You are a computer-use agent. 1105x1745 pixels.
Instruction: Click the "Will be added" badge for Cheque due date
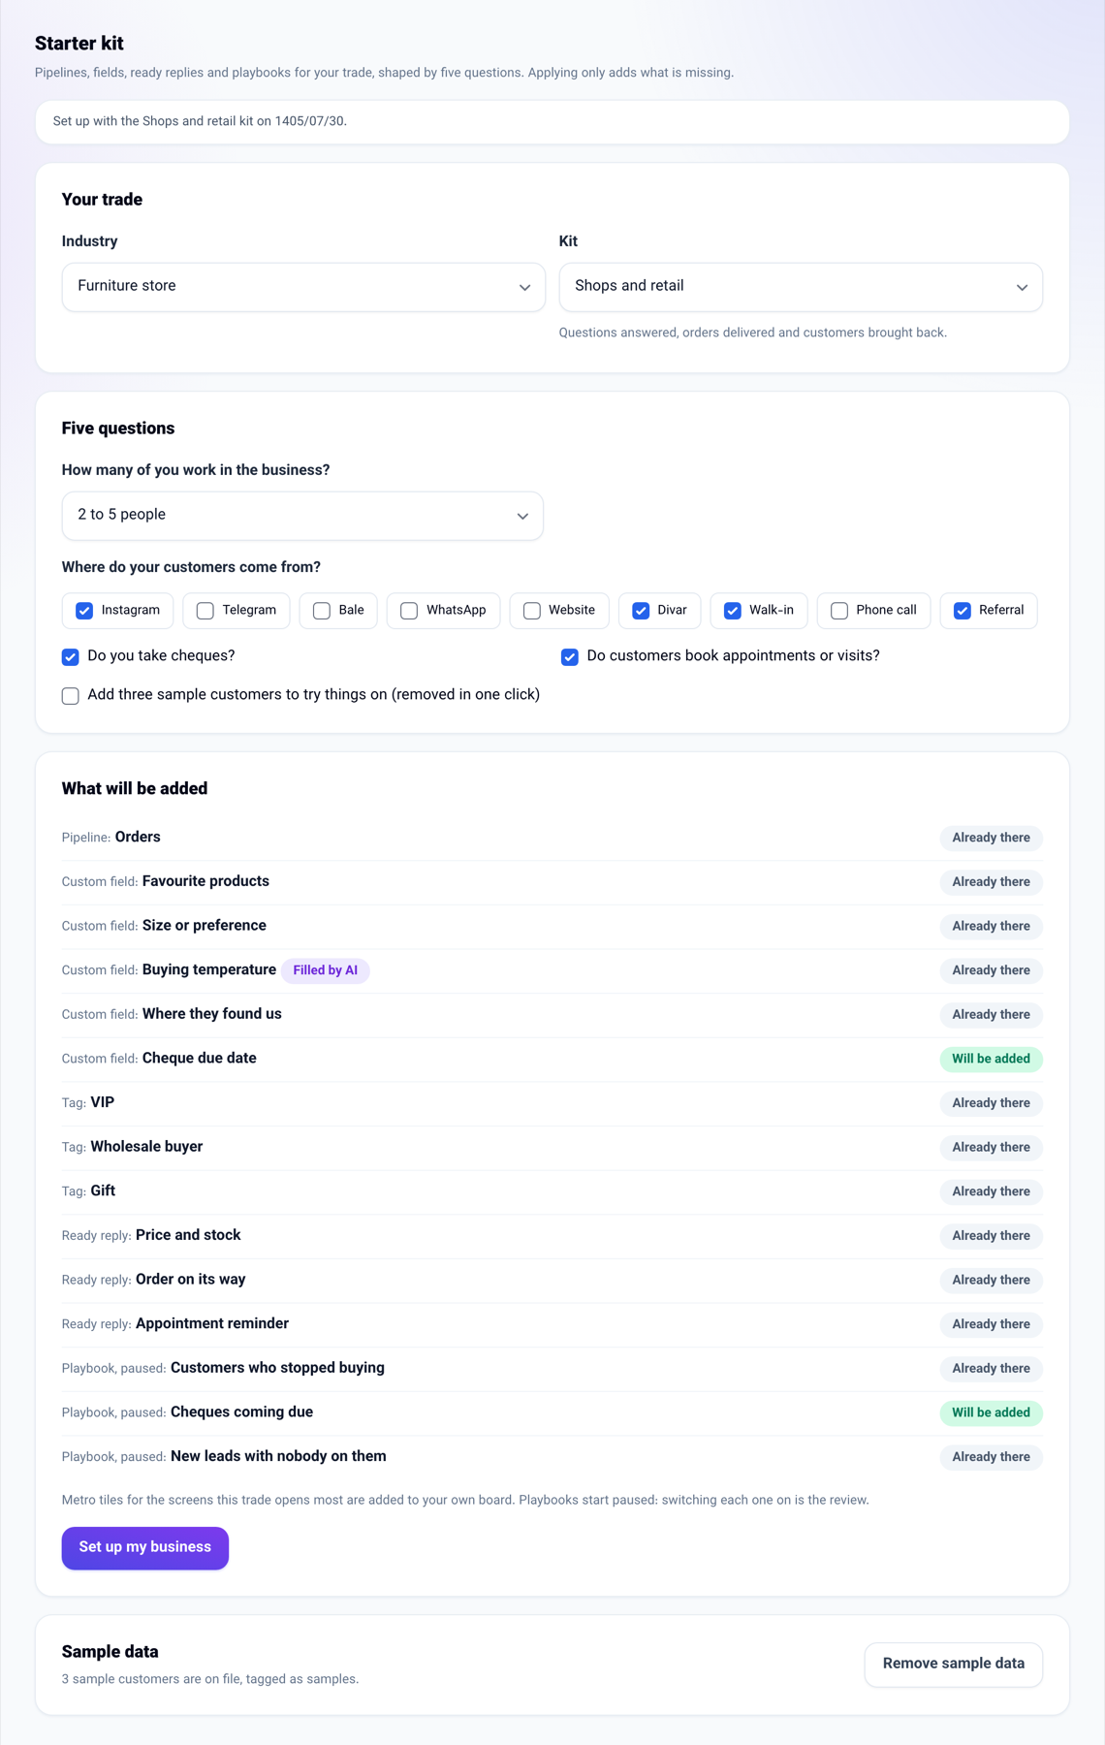991,1059
